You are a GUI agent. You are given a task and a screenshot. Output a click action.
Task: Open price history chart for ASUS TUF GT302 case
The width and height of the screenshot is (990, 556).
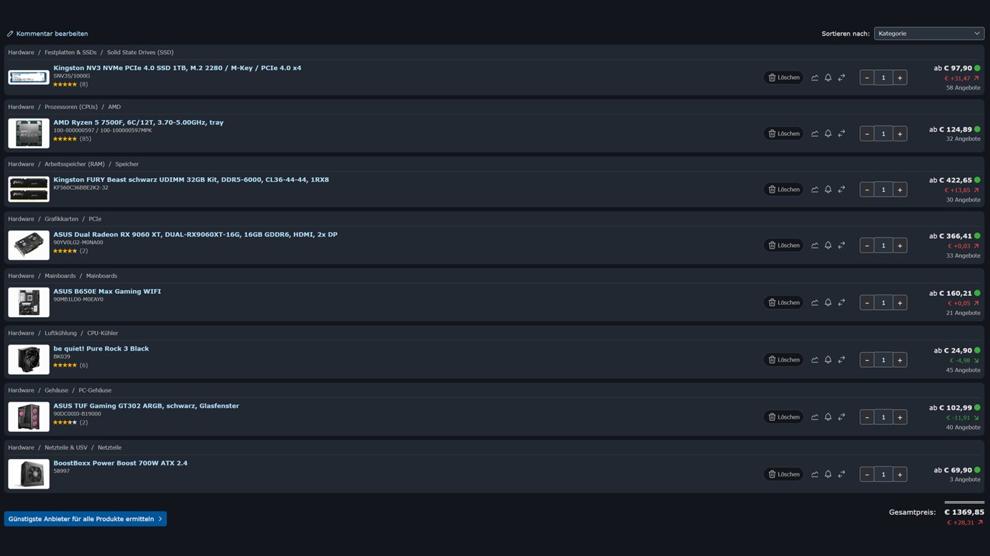(x=815, y=417)
